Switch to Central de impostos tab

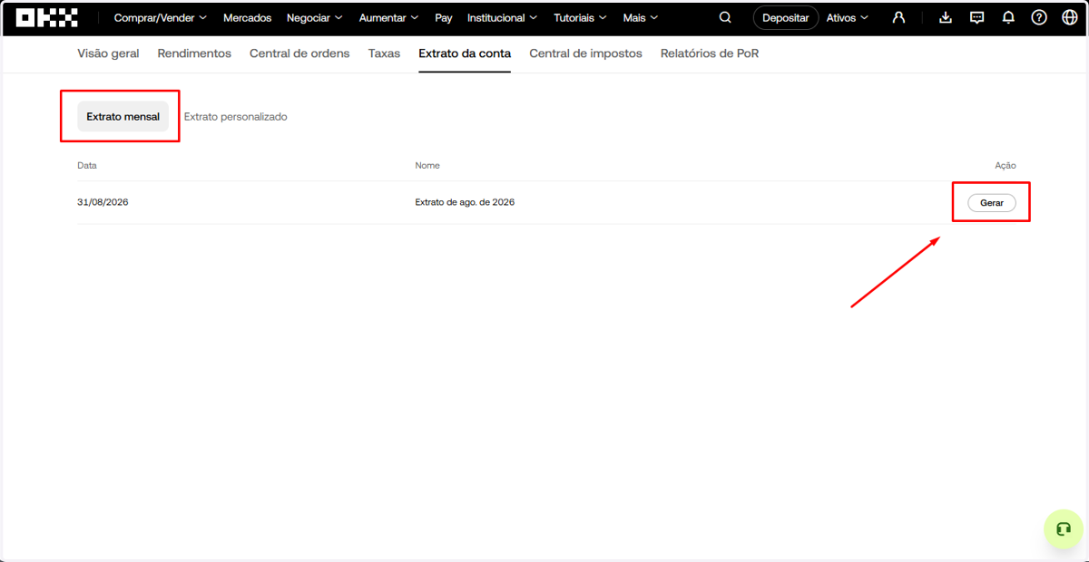coord(585,53)
